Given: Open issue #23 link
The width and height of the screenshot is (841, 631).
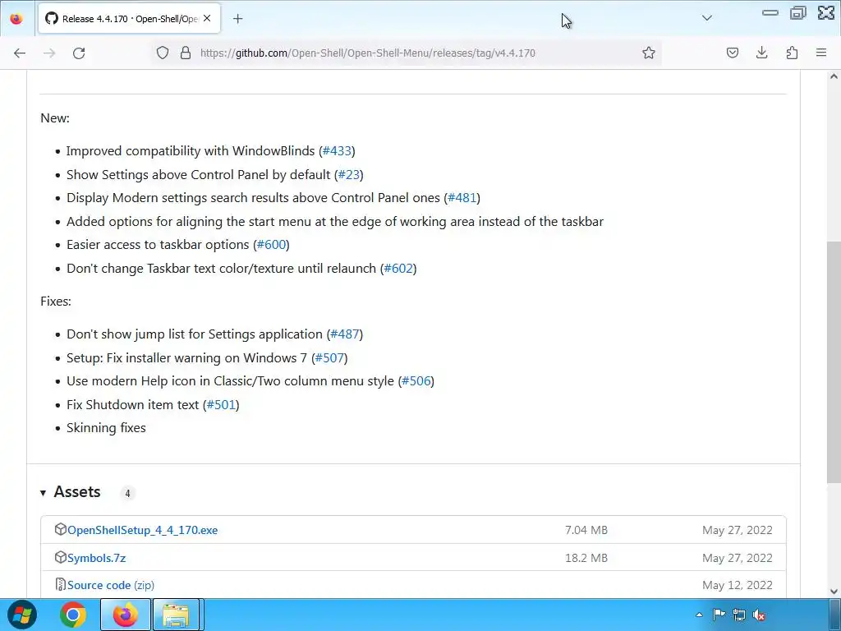Looking at the screenshot, I should point(348,175).
